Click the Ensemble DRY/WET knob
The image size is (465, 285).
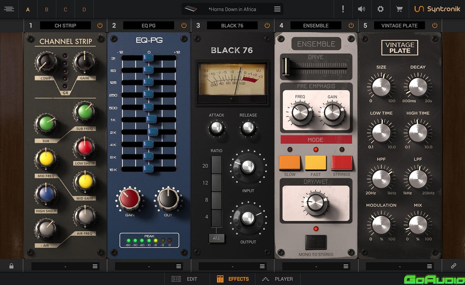pos(315,203)
